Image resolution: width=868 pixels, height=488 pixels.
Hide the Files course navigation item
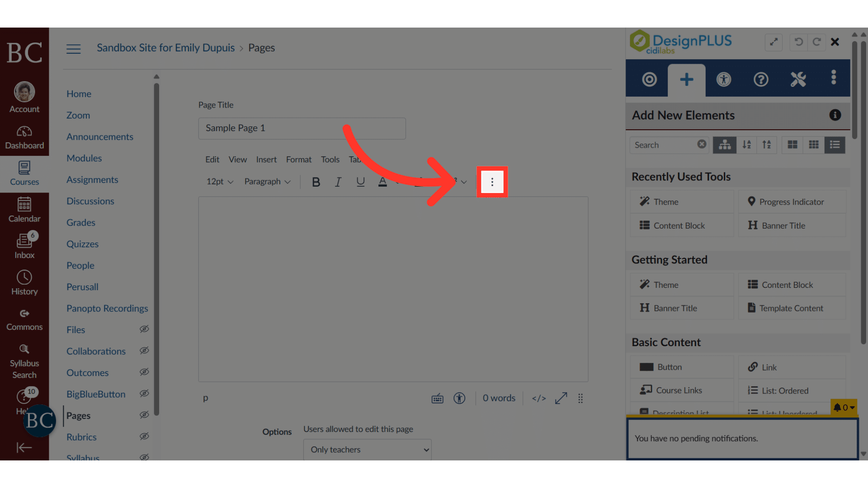pos(144,329)
